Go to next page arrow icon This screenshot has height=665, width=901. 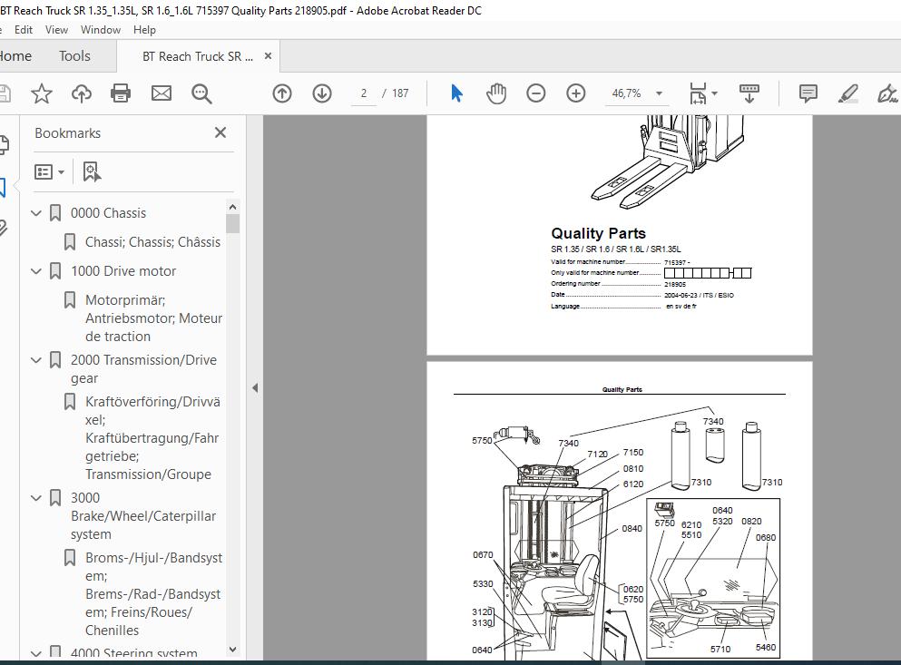pyautogui.click(x=322, y=93)
